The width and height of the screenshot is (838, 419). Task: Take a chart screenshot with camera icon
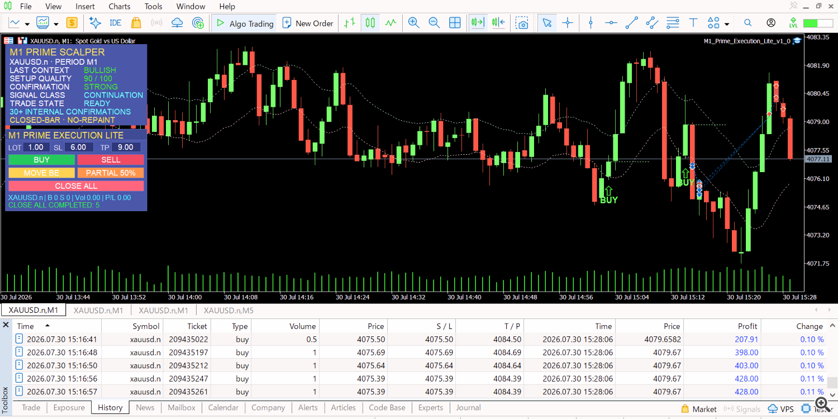point(522,23)
